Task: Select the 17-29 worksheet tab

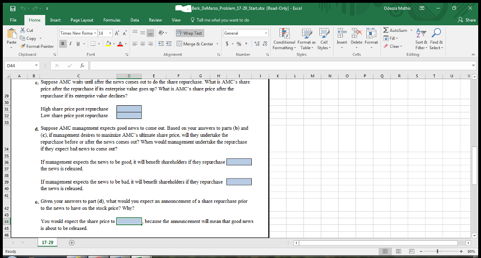Action: pos(48,243)
